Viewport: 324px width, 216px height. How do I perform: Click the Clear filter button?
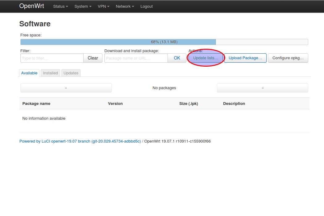(93, 58)
